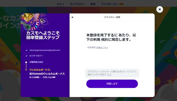Click the welcome bonus step ring marker

tap(26, 70)
